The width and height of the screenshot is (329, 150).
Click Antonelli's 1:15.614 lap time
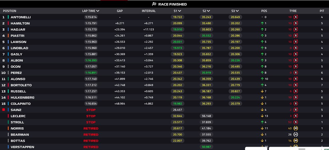click(91, 17)
